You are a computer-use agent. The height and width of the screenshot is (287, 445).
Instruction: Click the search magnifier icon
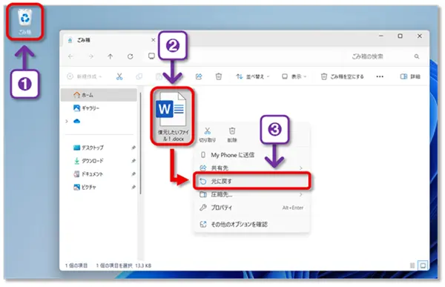(x=416, y=56)
